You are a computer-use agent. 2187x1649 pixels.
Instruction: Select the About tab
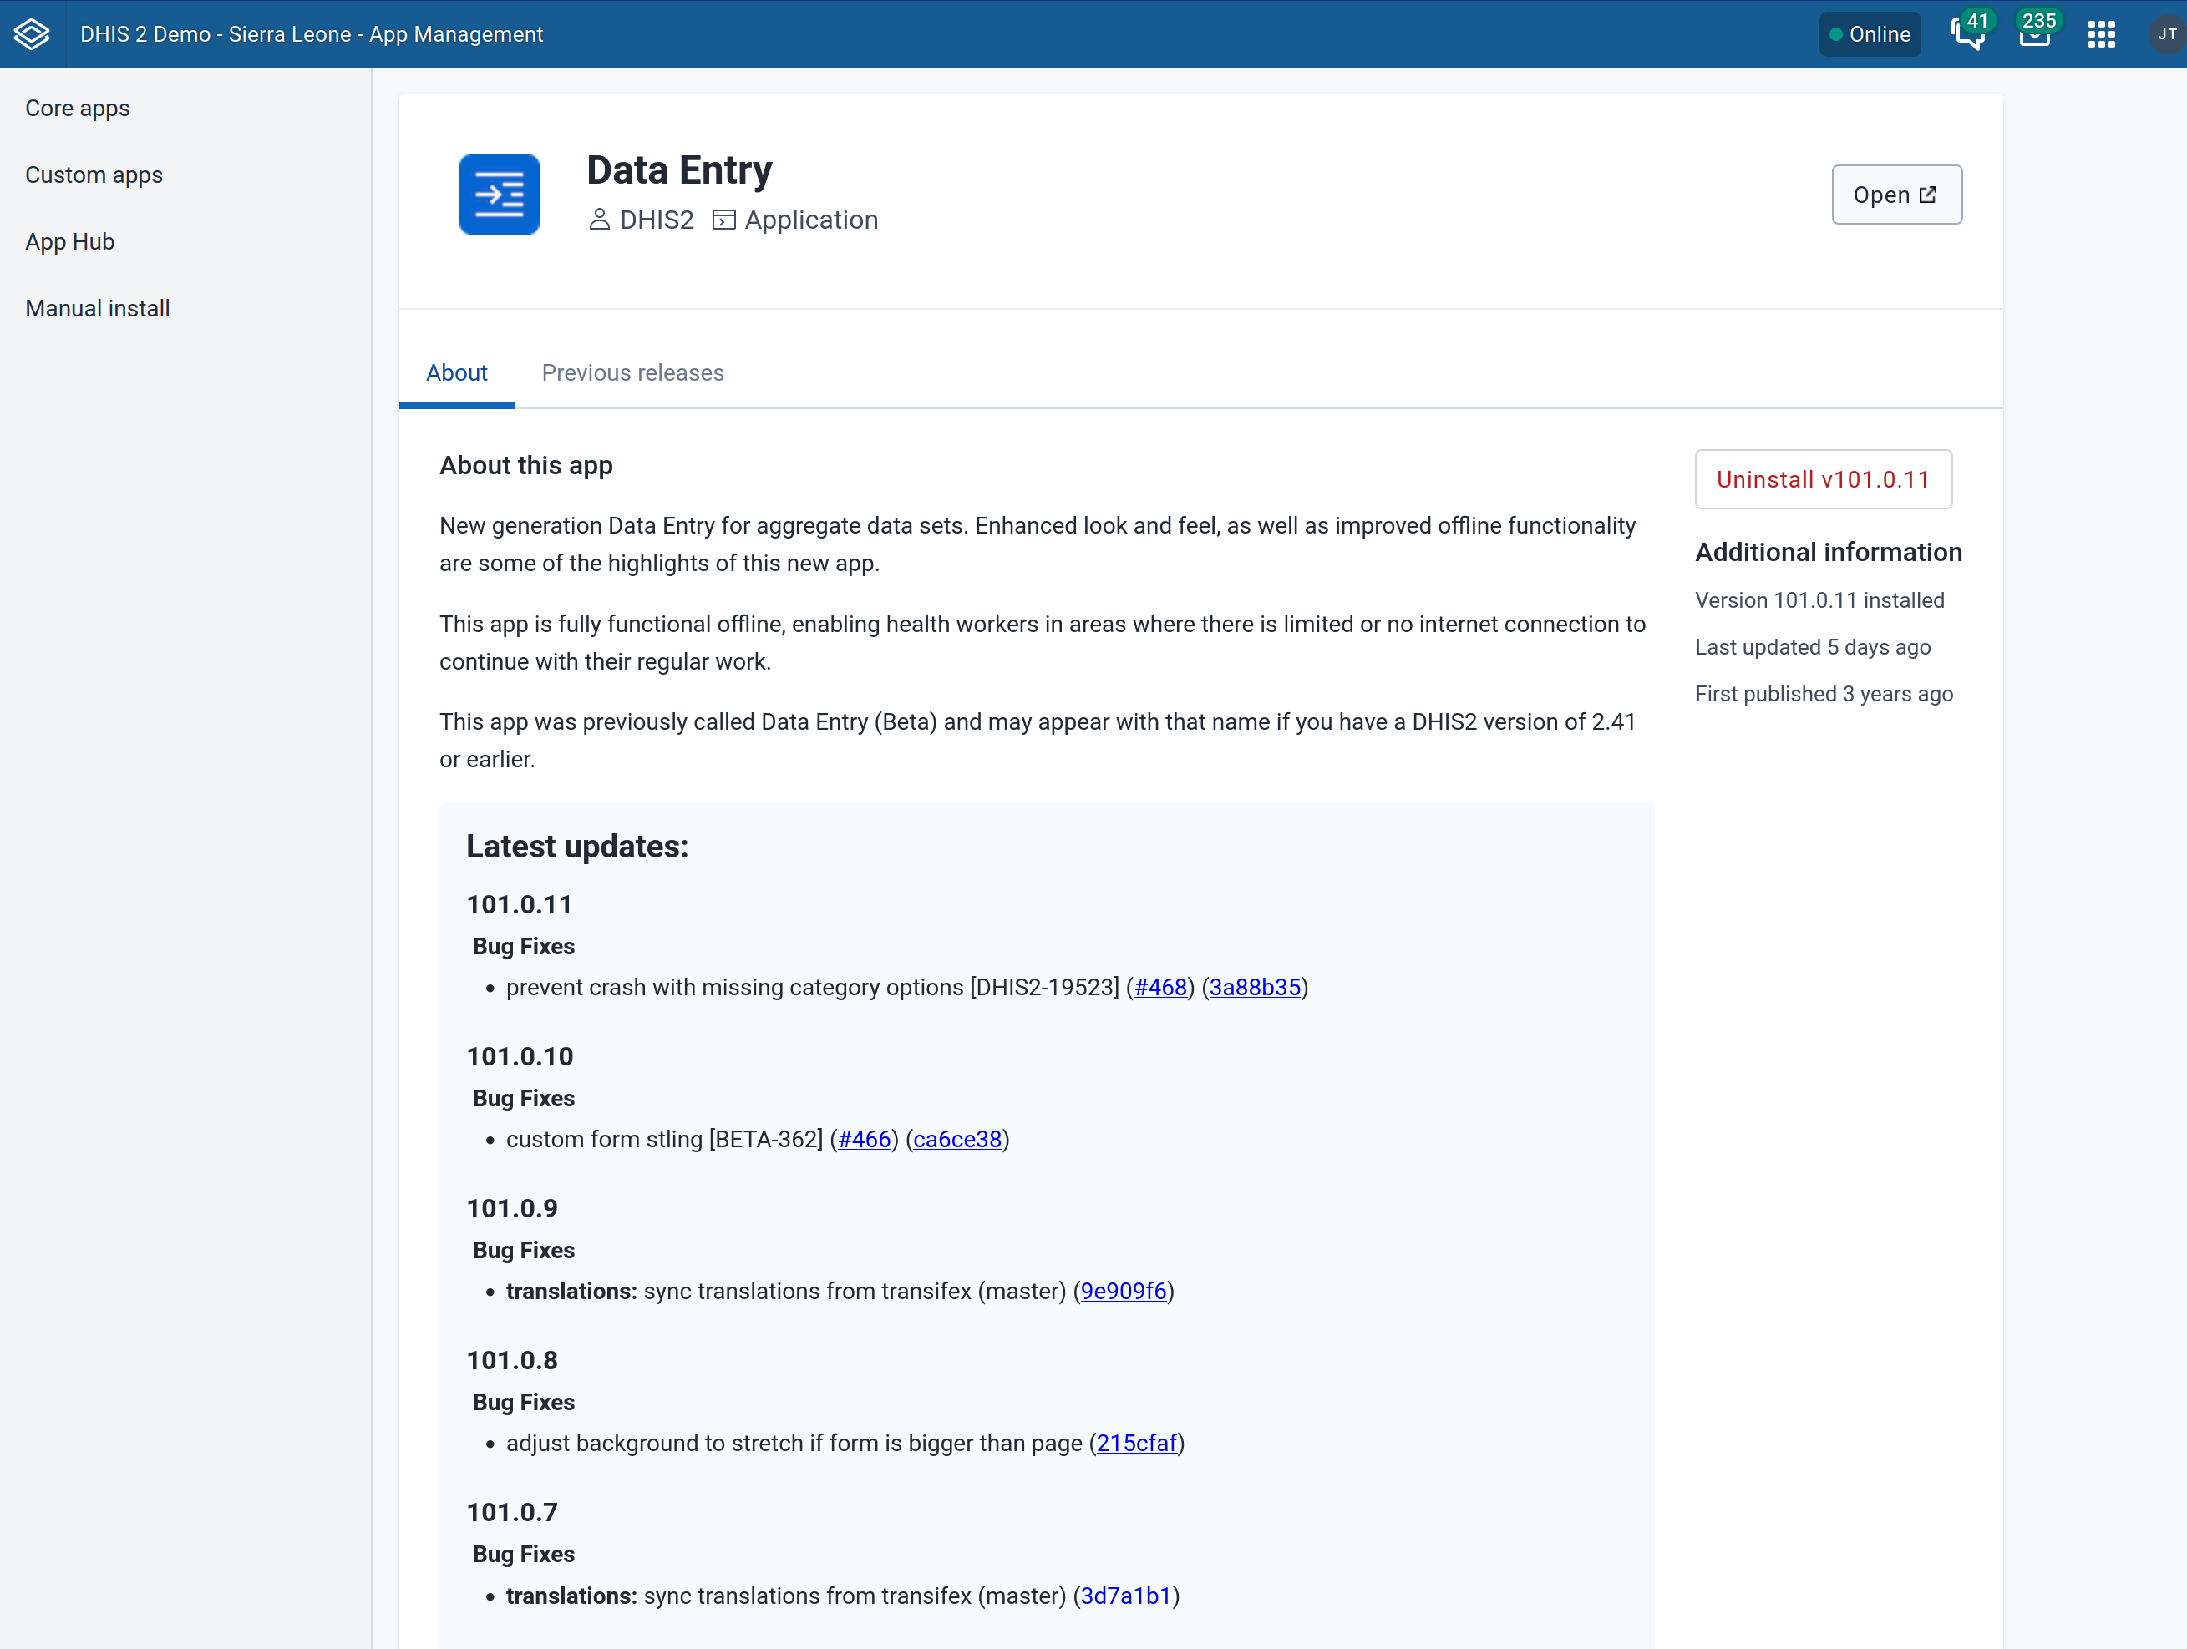click(457, 372)
